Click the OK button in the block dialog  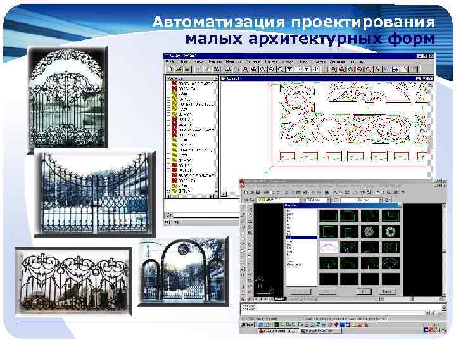click(x=364, y=291)
